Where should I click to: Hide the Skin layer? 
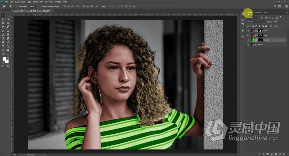(248, 31)
